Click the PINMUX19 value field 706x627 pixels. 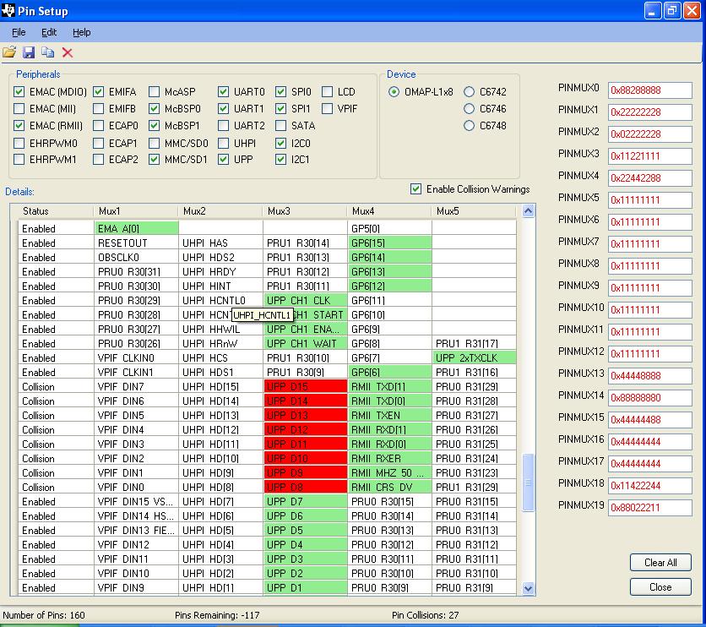649,508
